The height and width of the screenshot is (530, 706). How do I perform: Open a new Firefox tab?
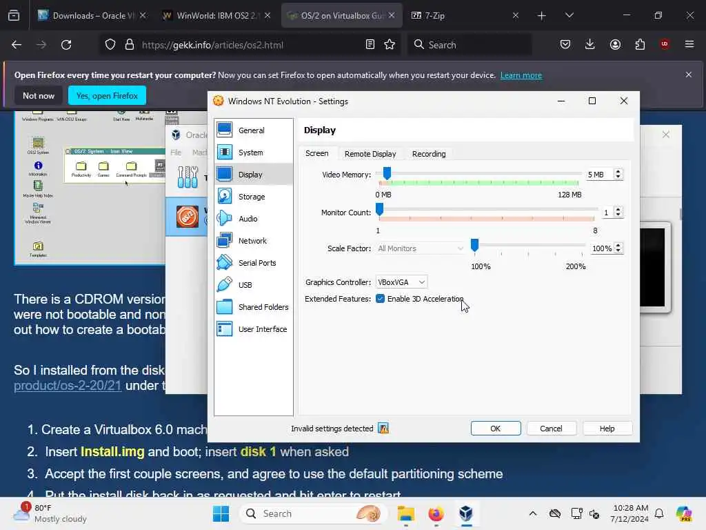click(x=542, y=15)
